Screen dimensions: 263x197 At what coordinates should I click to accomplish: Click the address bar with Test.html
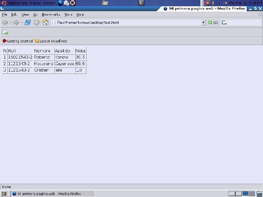126,23
